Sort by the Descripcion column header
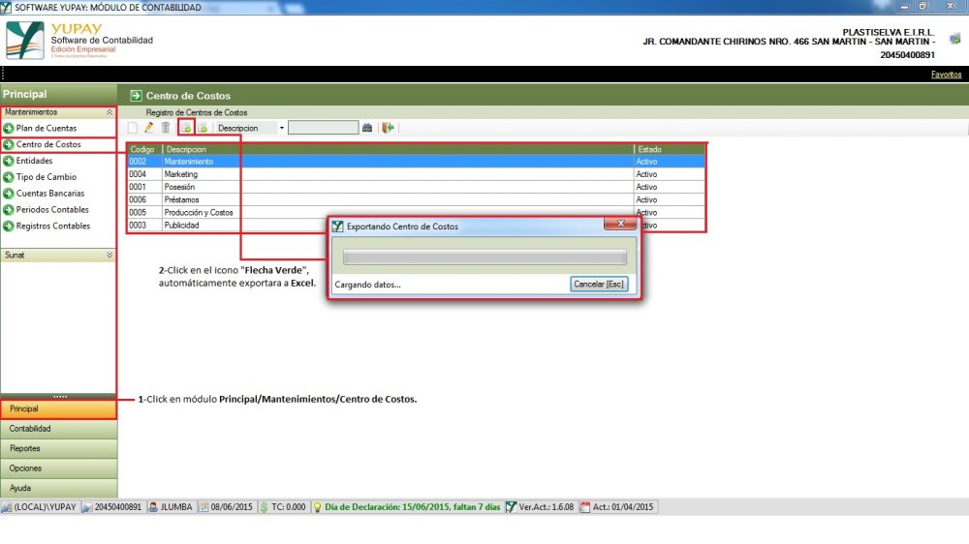 coord(398,149)
